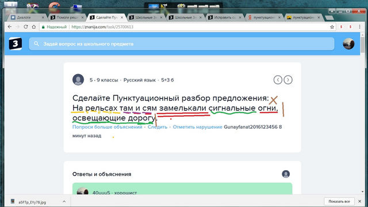Click the Znanija logo icon
This screenshot has width=368, height=207.
(x=16, y=44)
